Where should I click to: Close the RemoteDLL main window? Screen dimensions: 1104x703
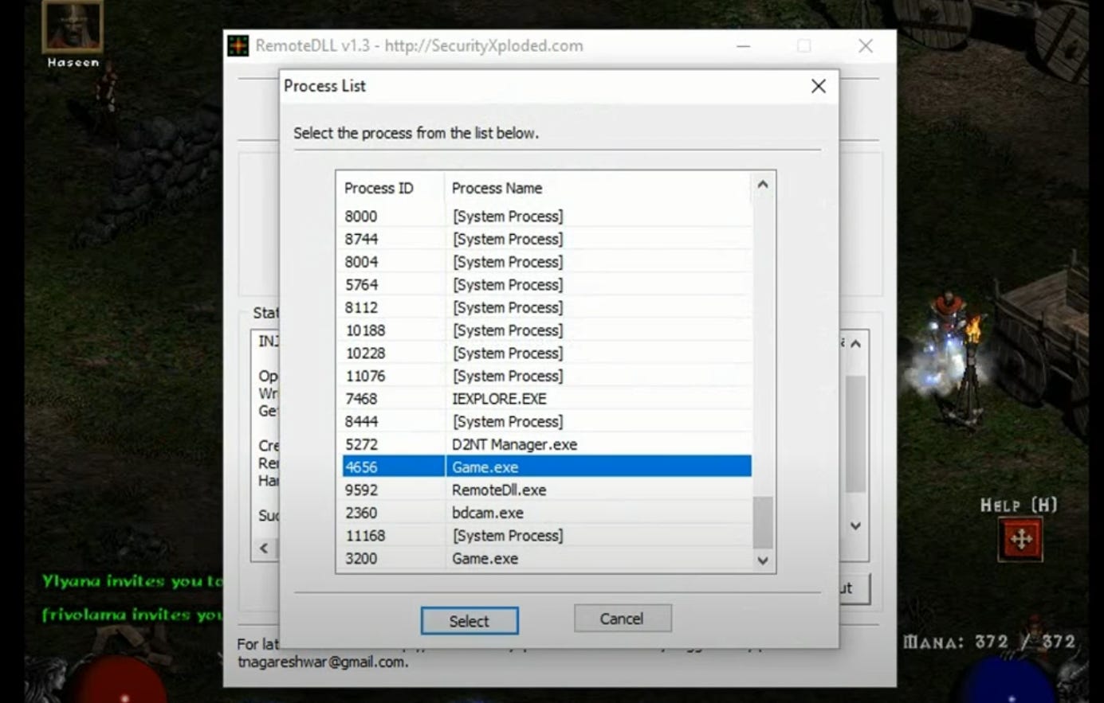coord(866,46)
